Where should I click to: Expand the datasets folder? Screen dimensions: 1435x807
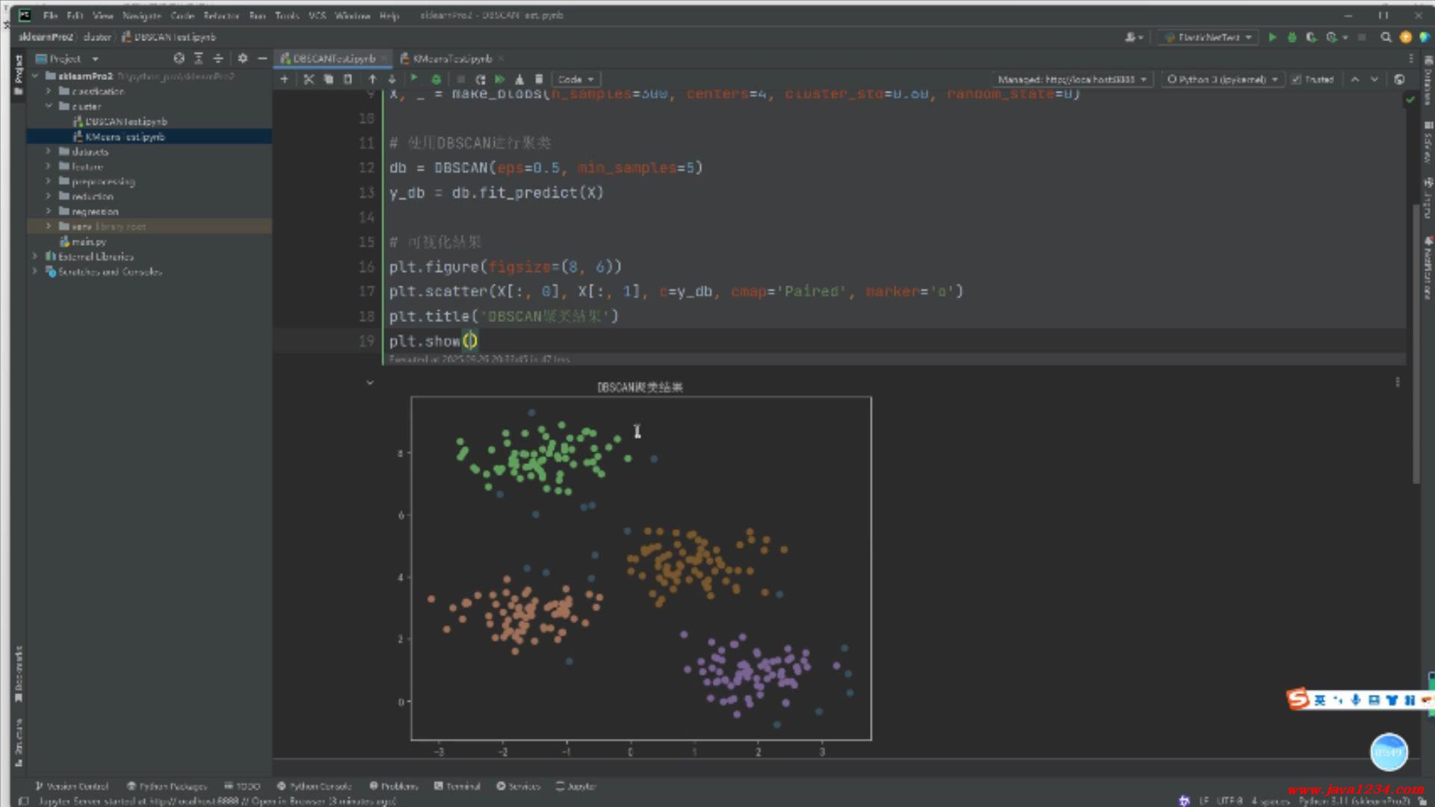[x=49, y=152]
